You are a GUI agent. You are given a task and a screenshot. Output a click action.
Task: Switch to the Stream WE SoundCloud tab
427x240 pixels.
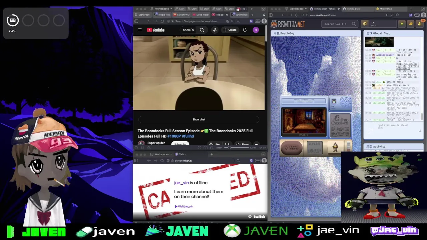181,15
